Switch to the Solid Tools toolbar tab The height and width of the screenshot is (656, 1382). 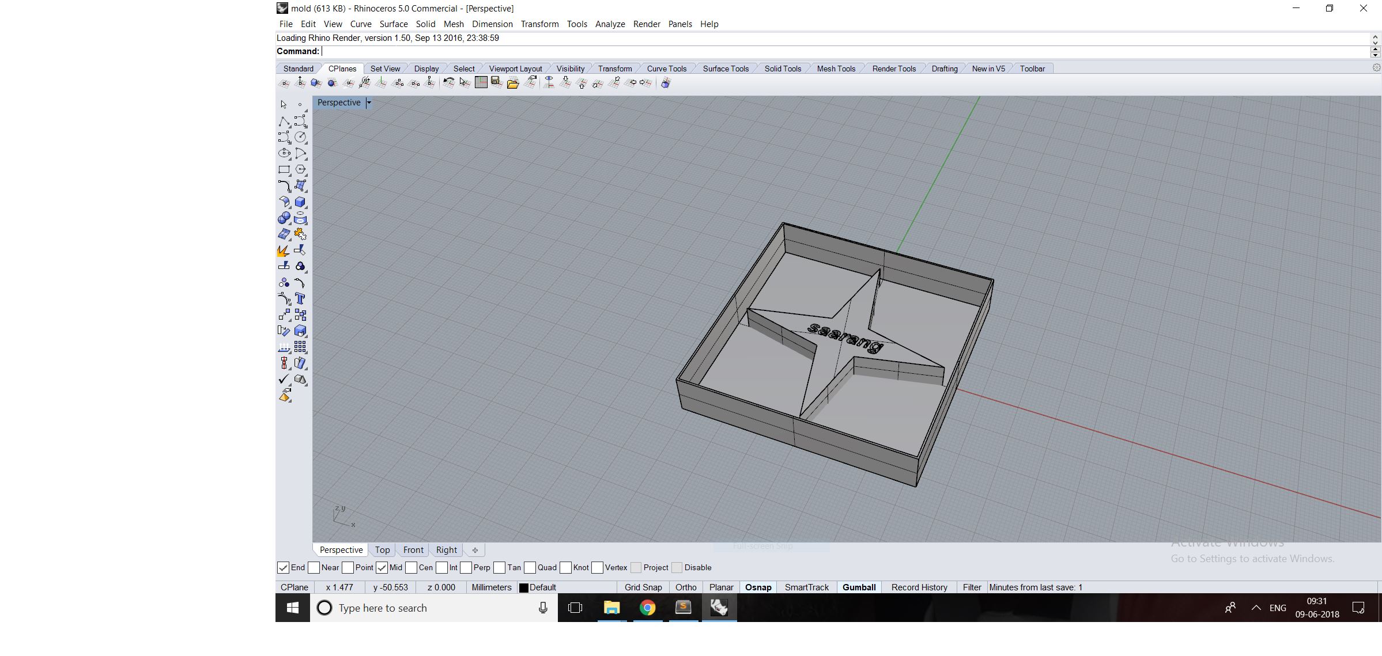coord(783,69)
